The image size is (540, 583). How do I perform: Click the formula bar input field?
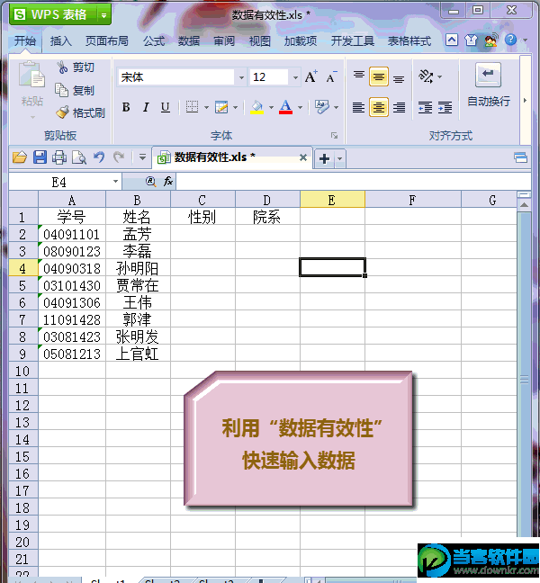354,182
